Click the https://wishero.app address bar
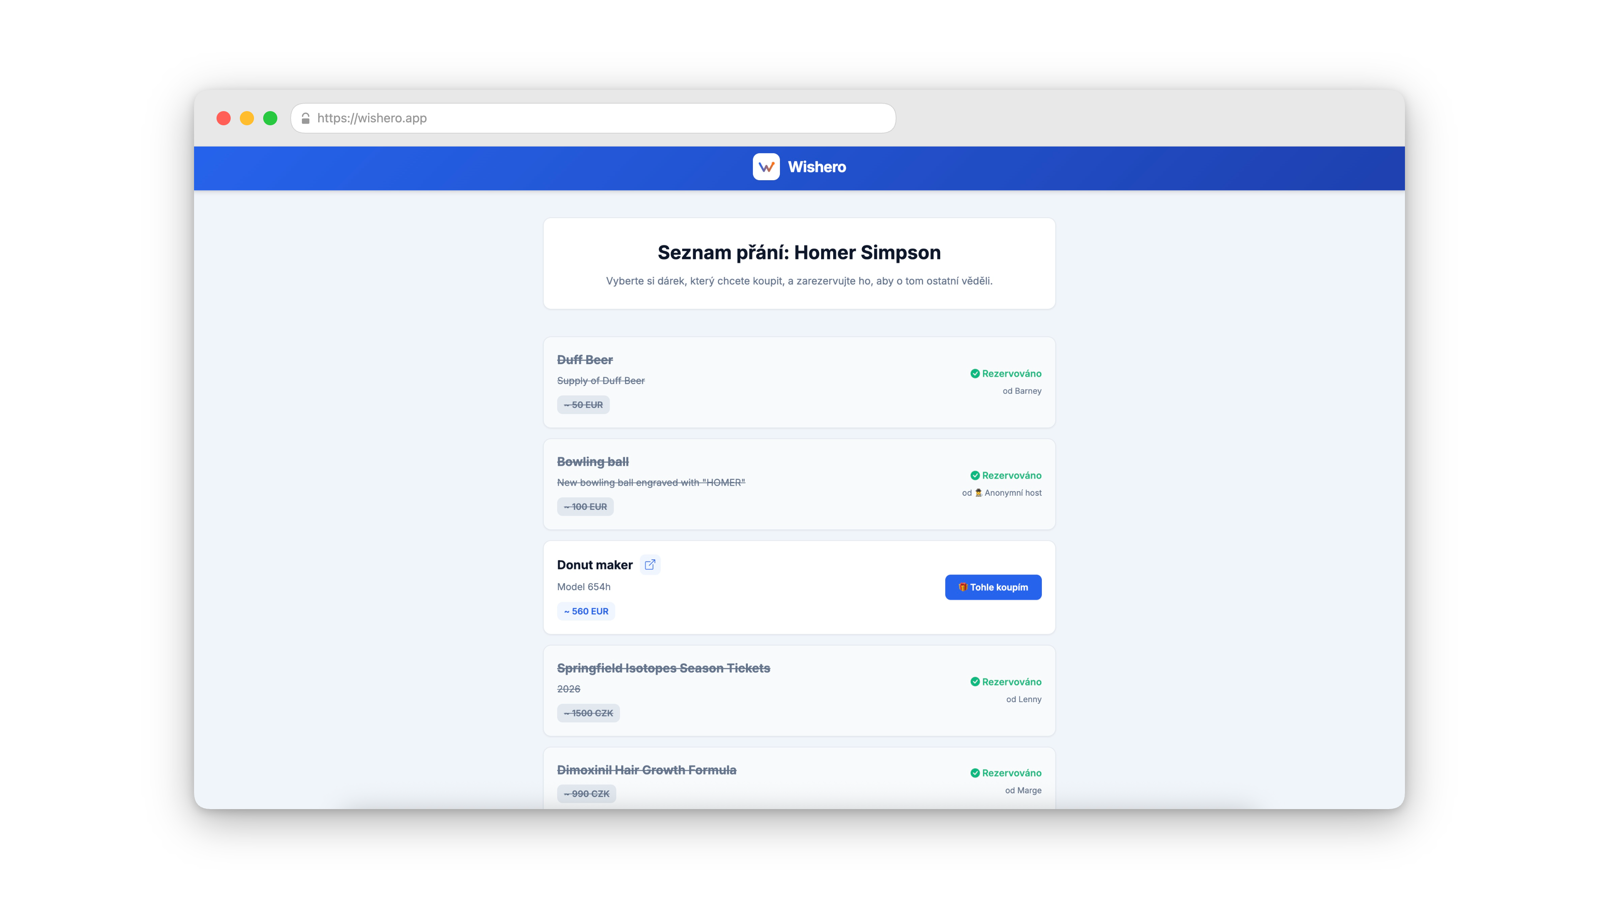This screenshot has height=899, width=1599. (x=593, y=118)
